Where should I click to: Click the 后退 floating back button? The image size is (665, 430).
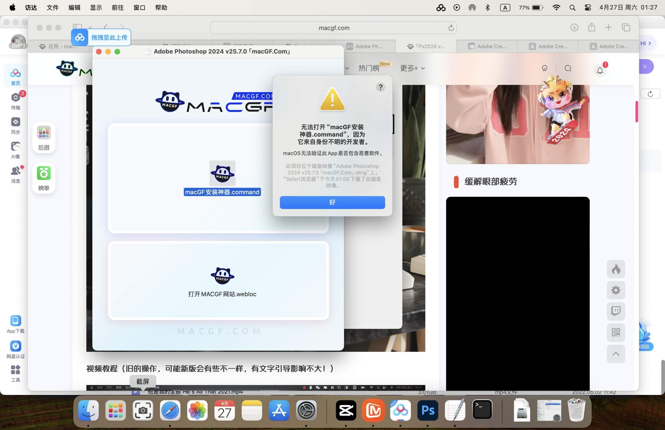(x=44, y=138)
